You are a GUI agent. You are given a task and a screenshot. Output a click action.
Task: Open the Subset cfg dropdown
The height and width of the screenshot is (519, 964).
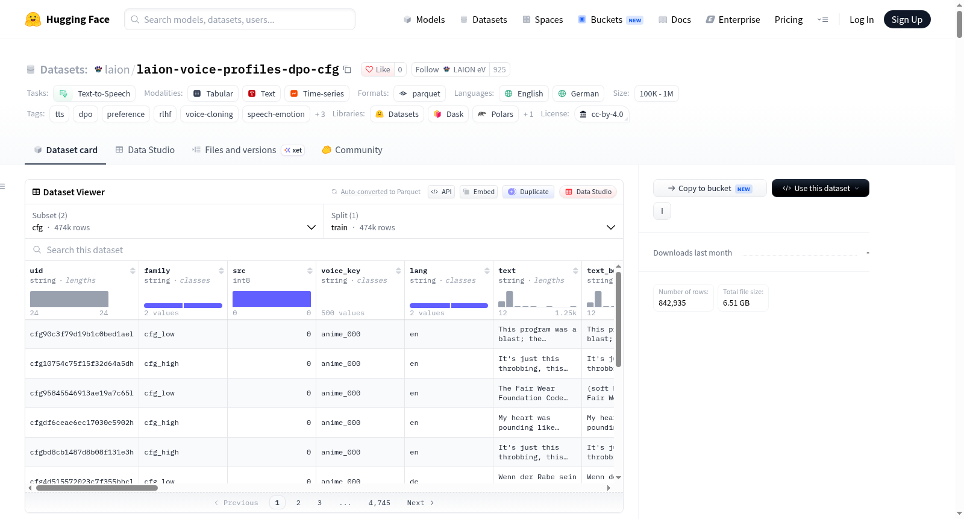[175, 221]
